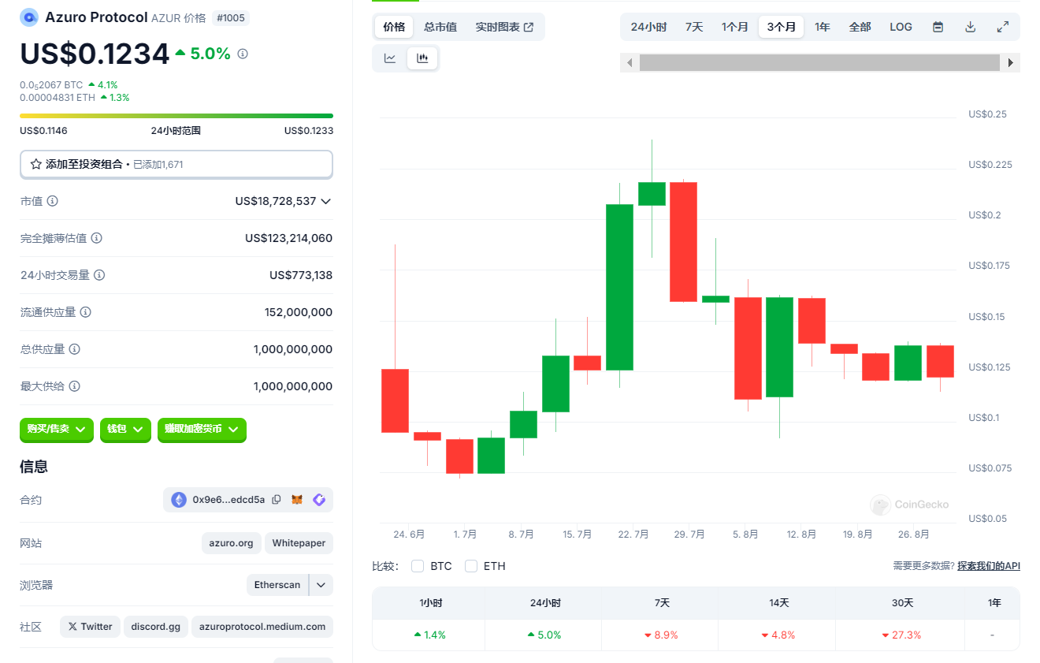Click the download chart data icon
This screenshot has height=663, width=1040.
[x=971, y=27]
